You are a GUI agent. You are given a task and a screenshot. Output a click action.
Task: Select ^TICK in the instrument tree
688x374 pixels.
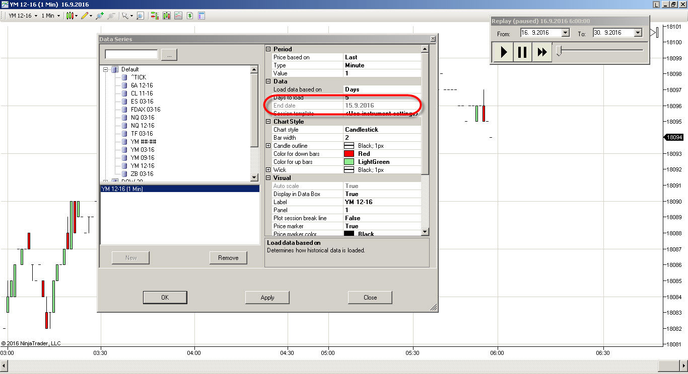pos(138,77)
